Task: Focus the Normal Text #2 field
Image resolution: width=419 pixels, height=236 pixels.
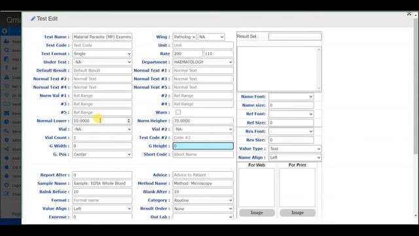Action: [102, 79]
